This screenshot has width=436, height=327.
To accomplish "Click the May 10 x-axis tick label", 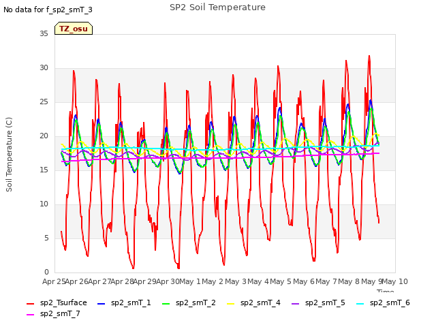I will [x=395, y=281].
